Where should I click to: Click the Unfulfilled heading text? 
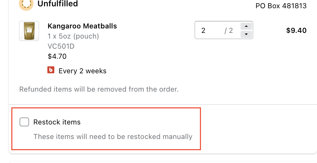[57, 4]
